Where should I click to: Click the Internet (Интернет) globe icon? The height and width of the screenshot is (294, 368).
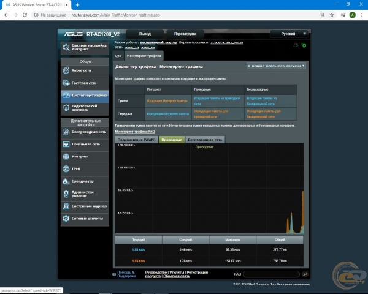click(66, 156)
